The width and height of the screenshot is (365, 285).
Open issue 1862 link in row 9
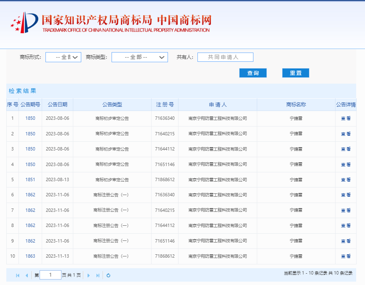30,241
